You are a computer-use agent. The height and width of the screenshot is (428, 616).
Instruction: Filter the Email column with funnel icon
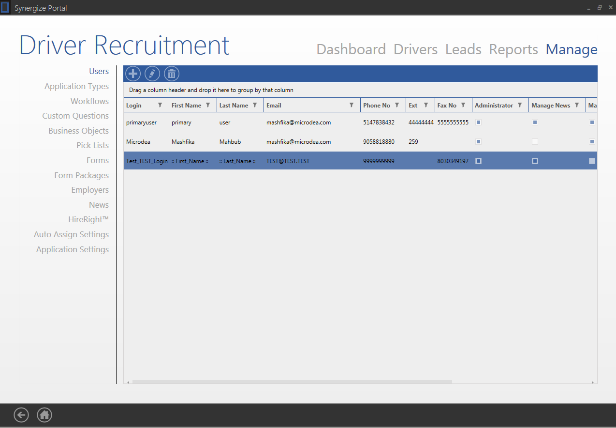352,105
